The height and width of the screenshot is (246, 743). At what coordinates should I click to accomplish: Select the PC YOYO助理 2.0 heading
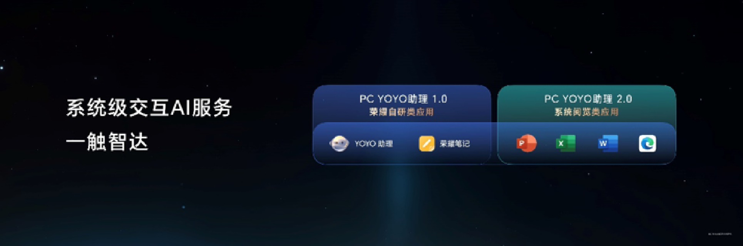[x=588, y=99]
